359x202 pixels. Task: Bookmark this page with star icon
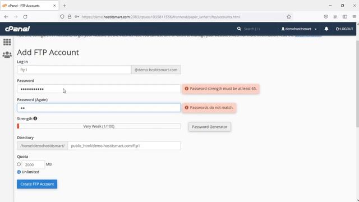[289, 17]
